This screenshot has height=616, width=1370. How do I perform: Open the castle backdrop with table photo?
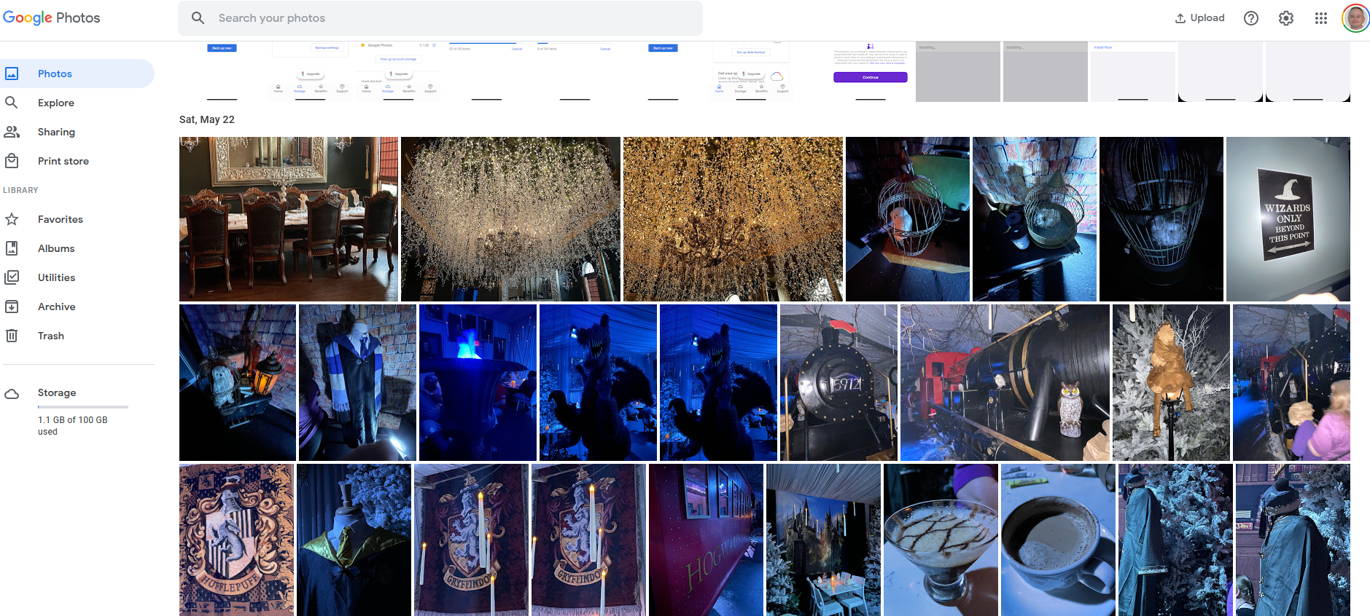point(823,540)
